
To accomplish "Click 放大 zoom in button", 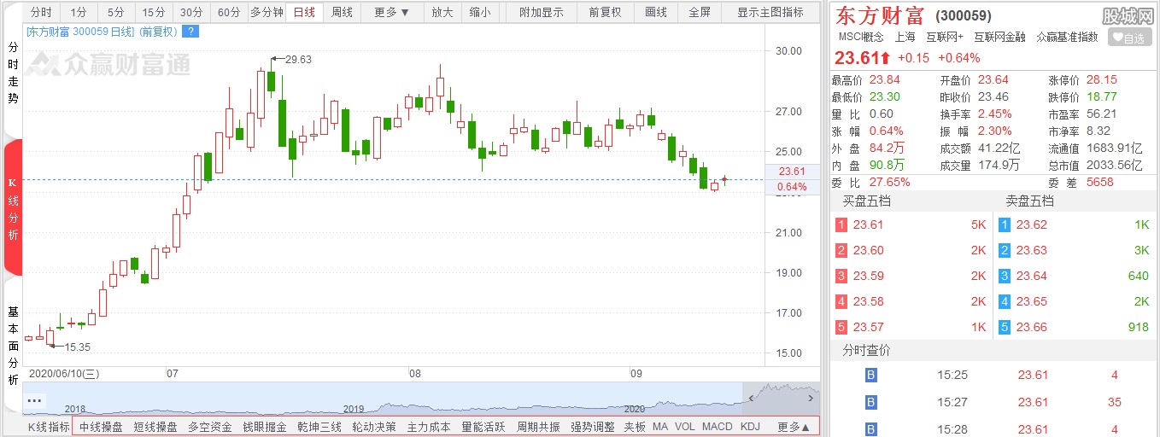I will pos(442,12).
